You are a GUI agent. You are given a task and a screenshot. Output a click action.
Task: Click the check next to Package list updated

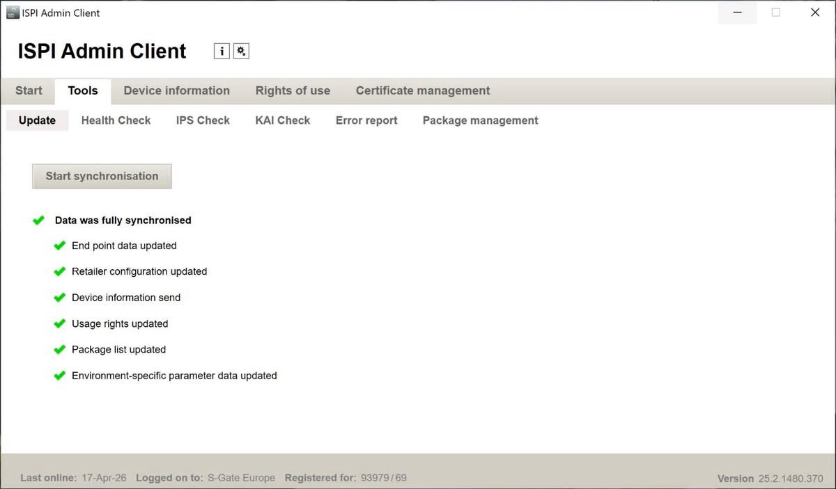59,349
